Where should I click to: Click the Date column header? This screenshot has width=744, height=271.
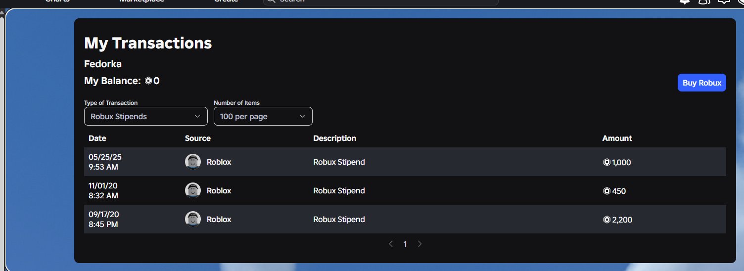click(97, 138)
